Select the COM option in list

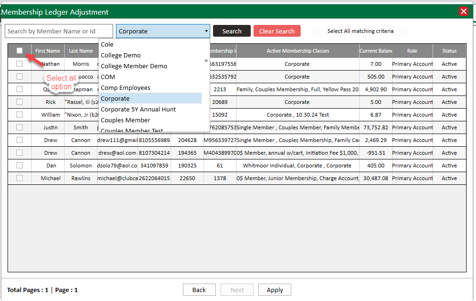coord(108,77)
